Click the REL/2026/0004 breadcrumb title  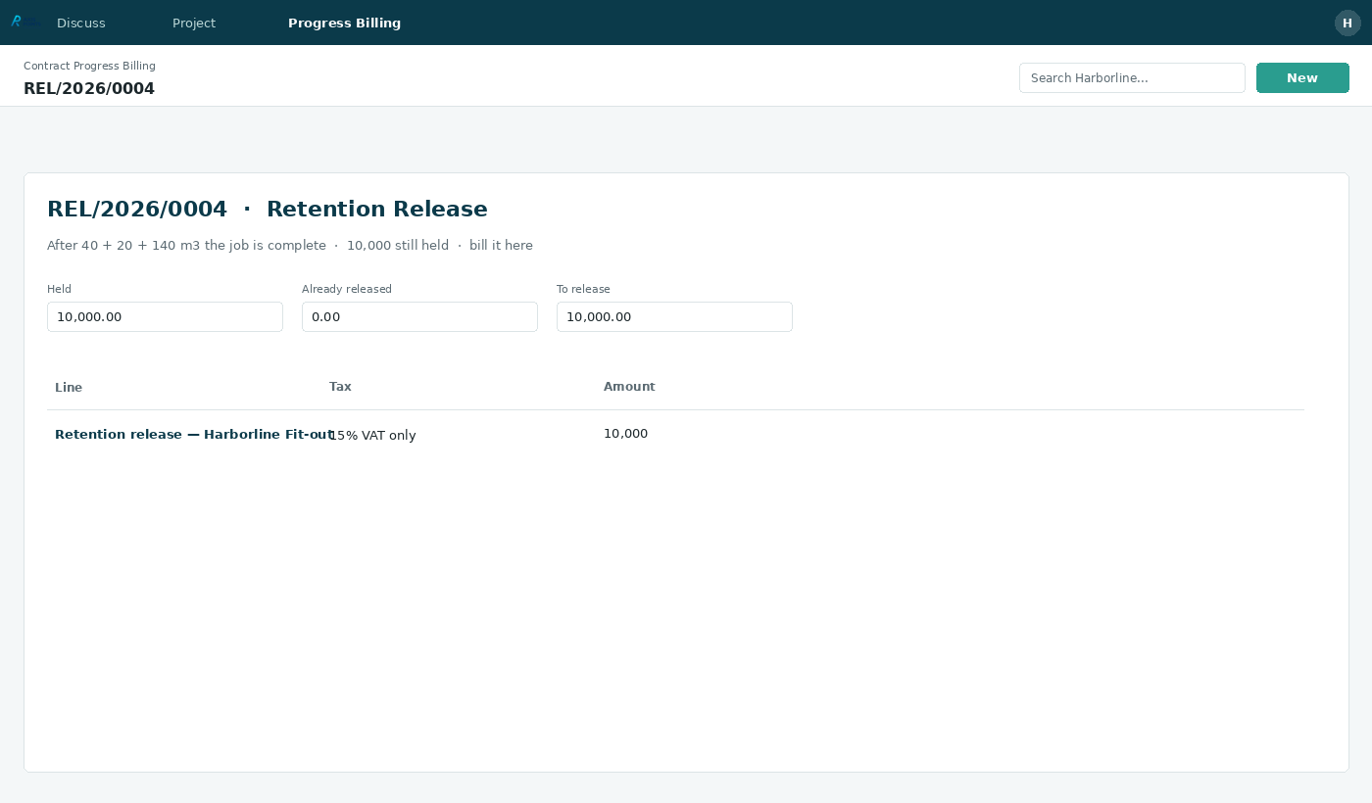point(89,88)
